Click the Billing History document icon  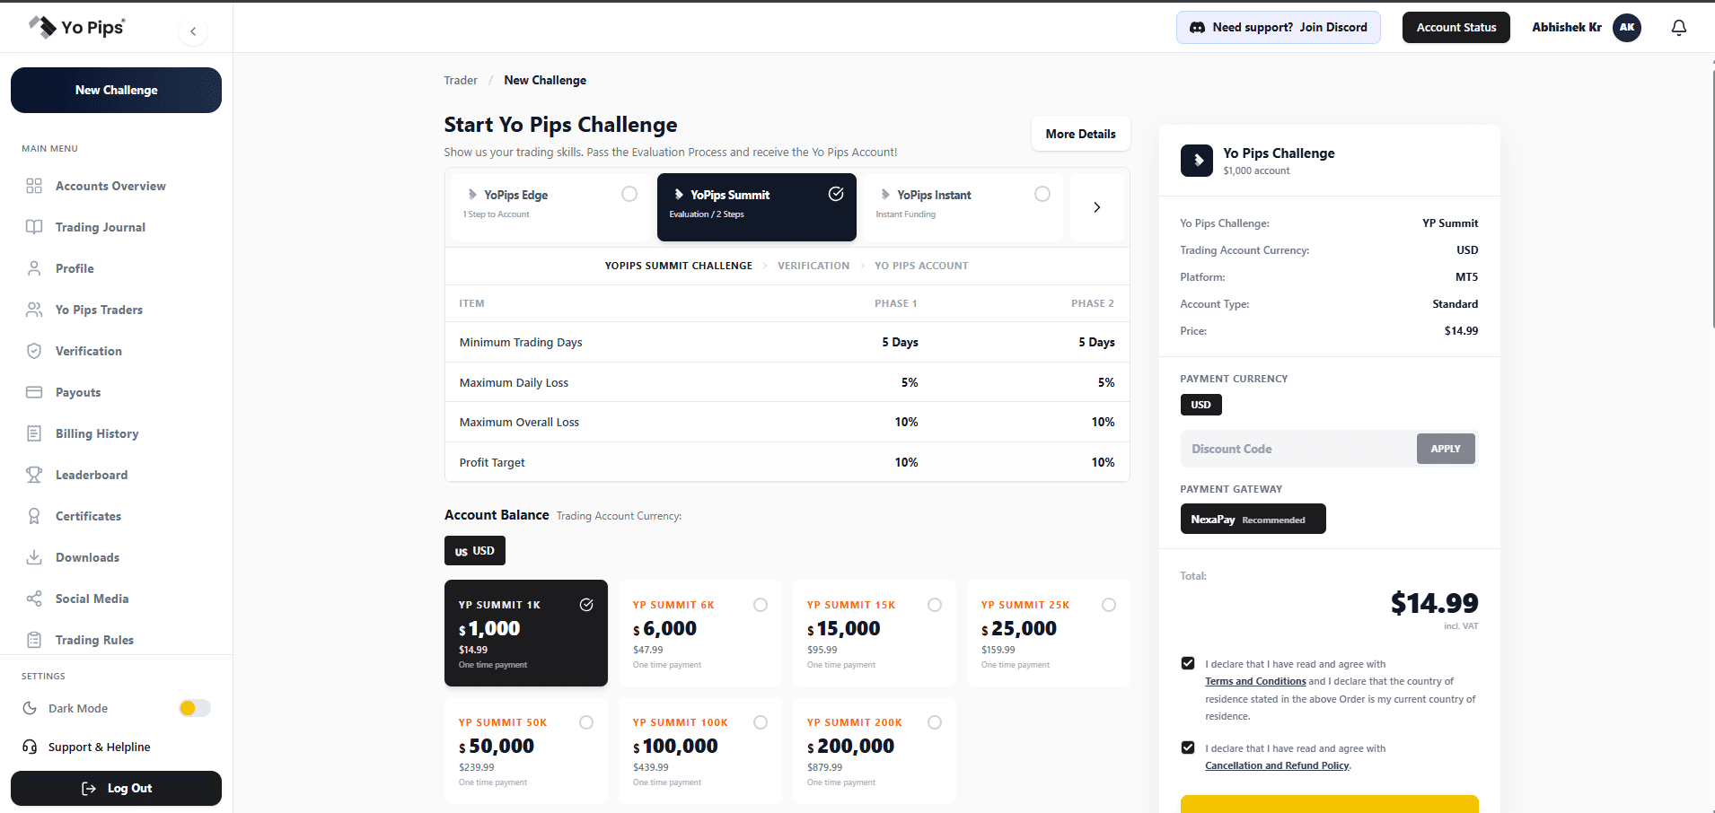[x=34, y=433]
